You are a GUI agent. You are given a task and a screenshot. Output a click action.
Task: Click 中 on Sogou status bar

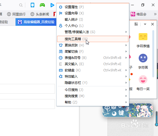click(107, 108)
